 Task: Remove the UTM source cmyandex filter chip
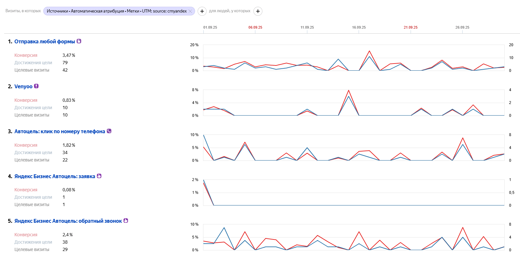click(x=190, y=11)
